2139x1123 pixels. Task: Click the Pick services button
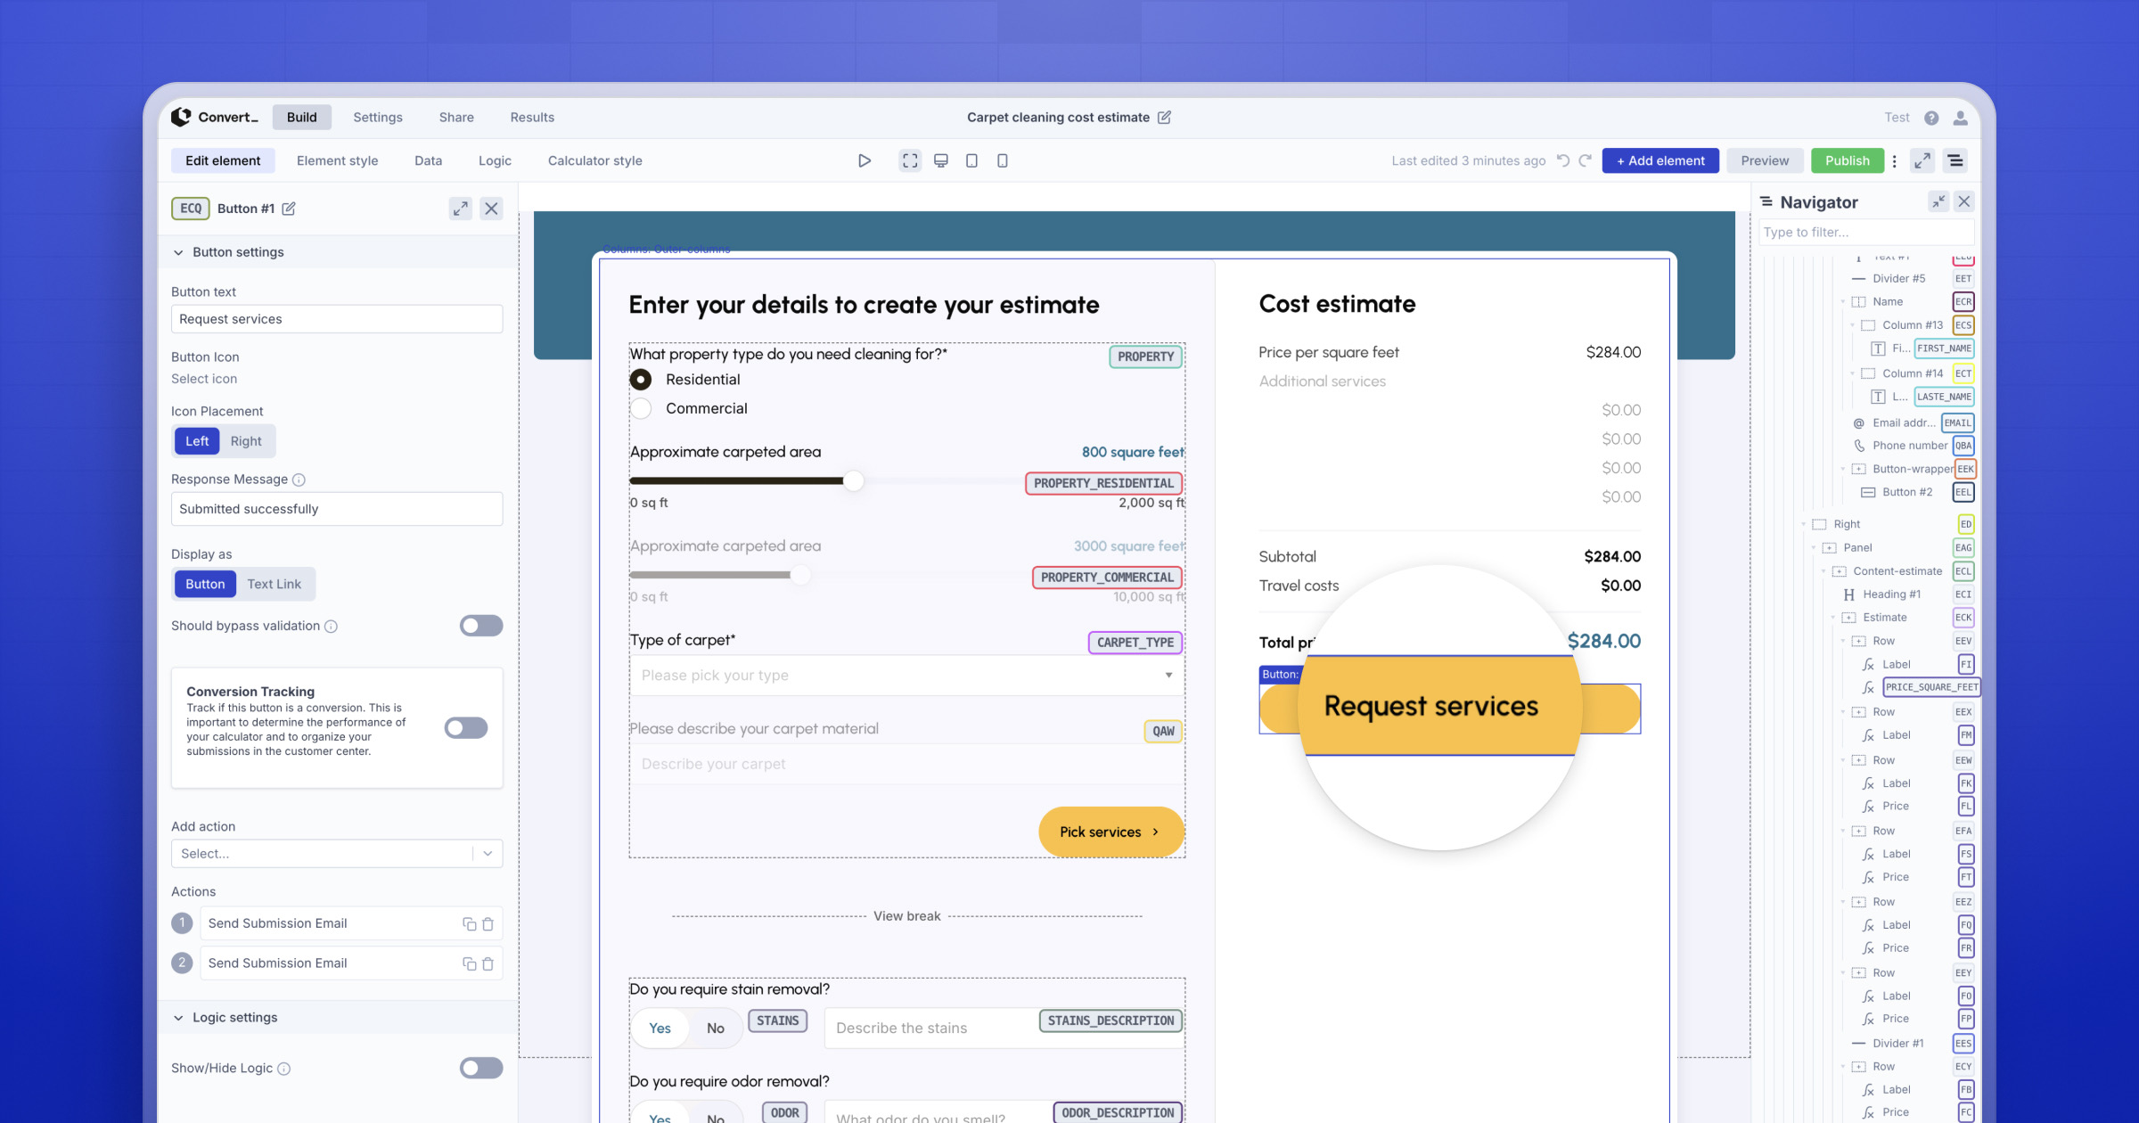point(1110,831)
